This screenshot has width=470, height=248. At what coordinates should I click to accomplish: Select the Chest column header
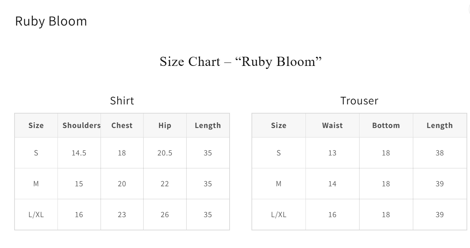pos(122,125)
